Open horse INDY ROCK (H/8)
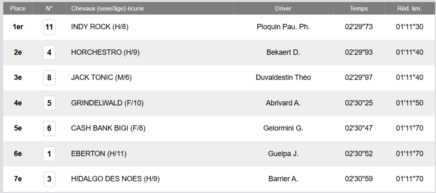Viewport: 436px width, 193px height. pos(100,27)
